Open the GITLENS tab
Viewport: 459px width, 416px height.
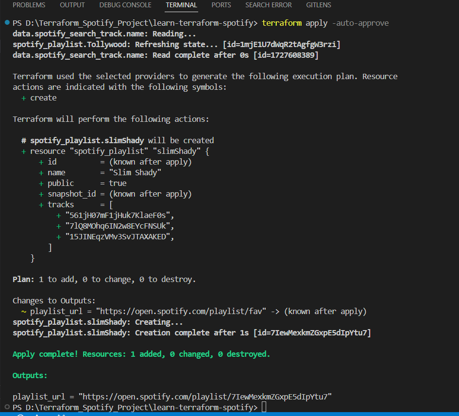[319, 5]
